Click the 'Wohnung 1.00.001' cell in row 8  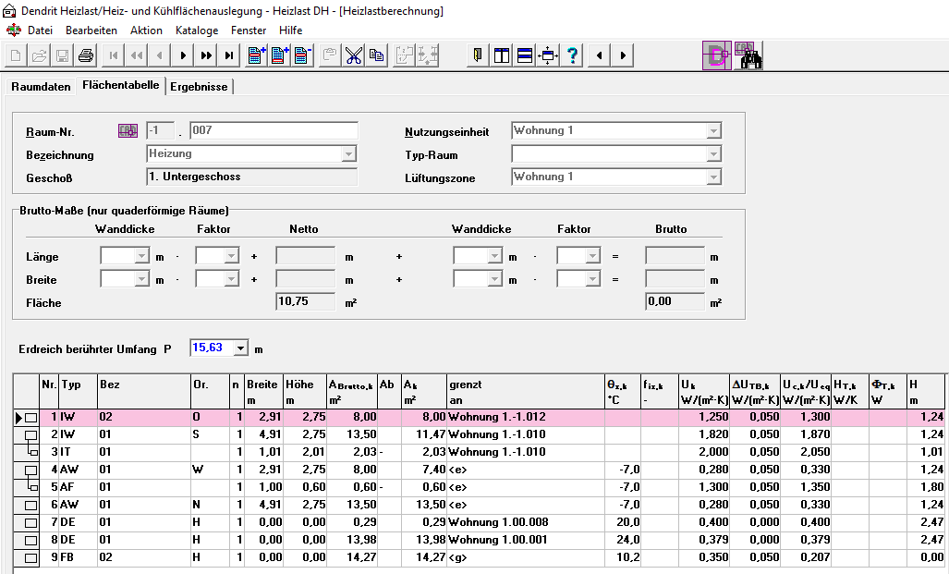click(x=526, y=540)
